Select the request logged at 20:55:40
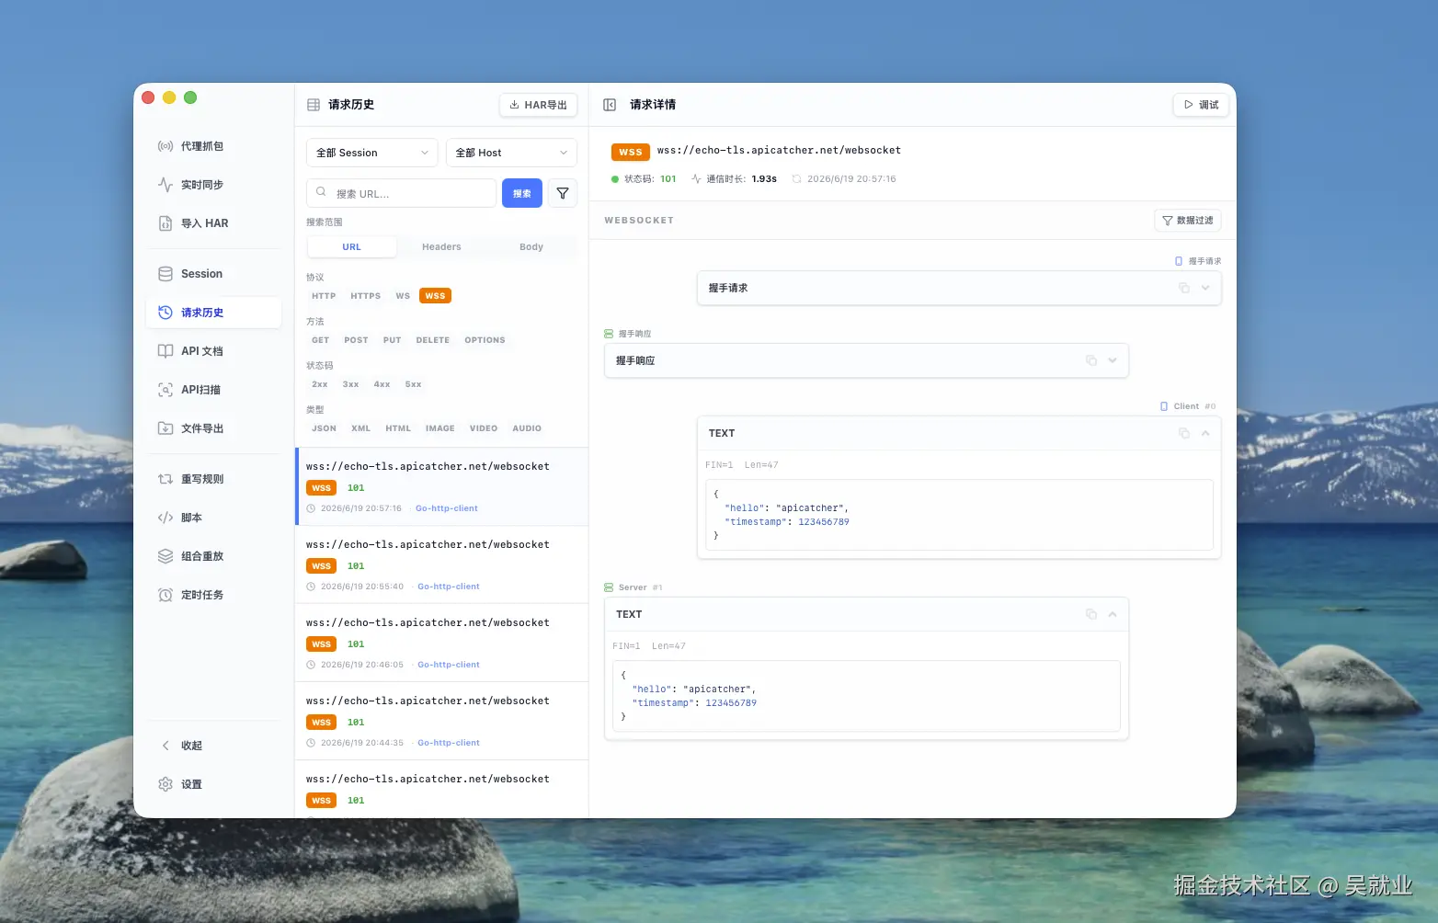The height and width of the screenshot is (923, 1438). (441, 564)
